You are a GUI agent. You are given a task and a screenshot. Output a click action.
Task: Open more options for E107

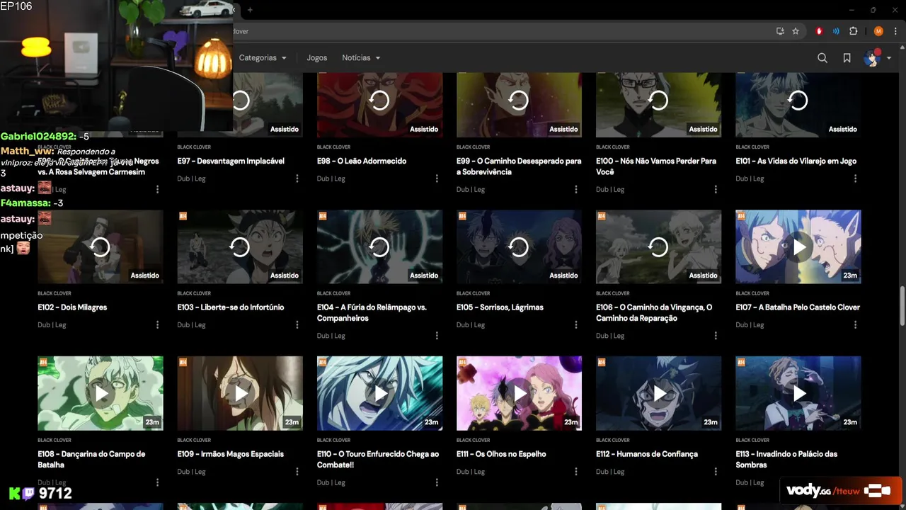point(855,324)
